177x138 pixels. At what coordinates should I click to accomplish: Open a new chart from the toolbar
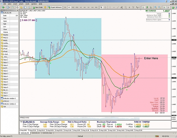point(3,7)
